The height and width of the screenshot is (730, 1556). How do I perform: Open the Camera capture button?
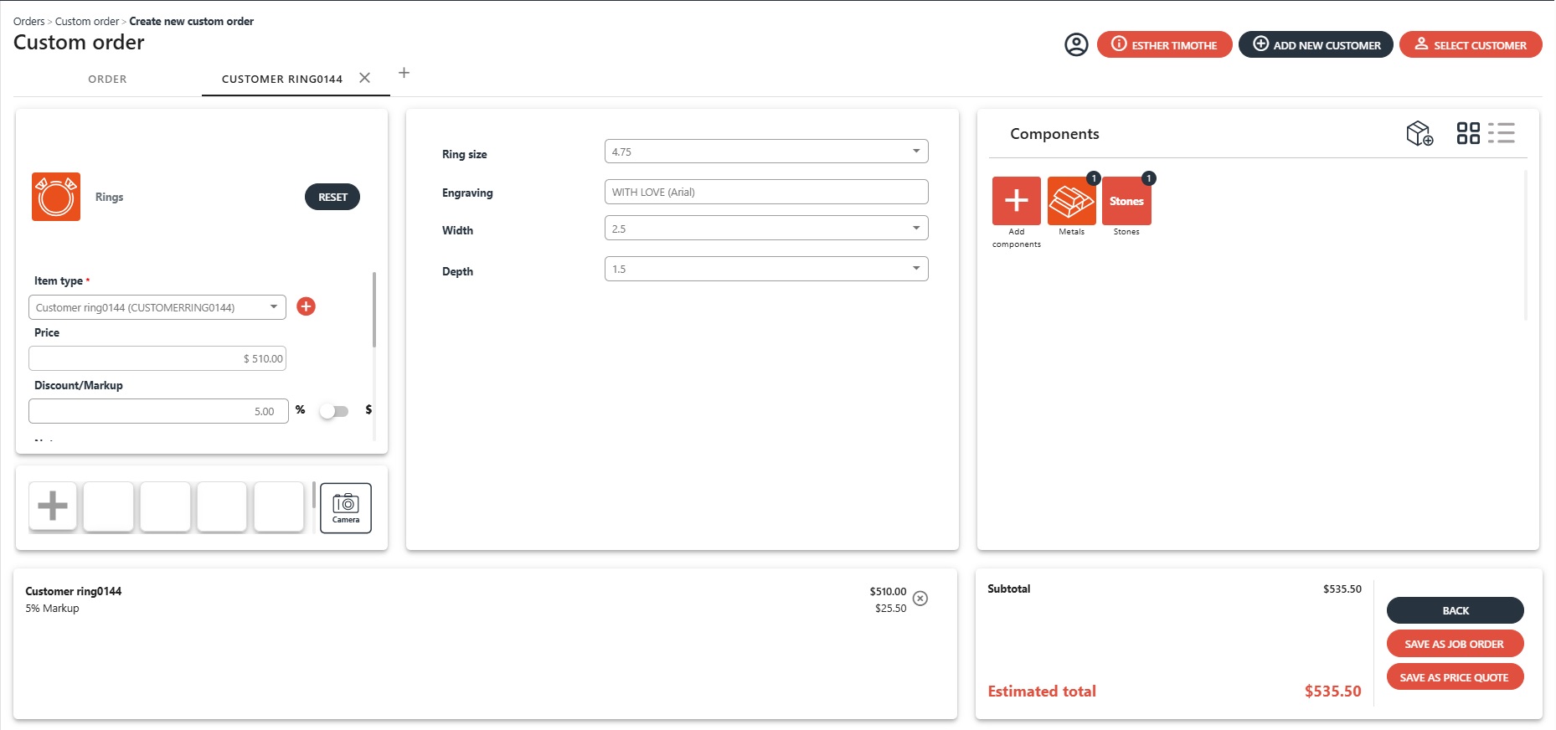[345, 507]
